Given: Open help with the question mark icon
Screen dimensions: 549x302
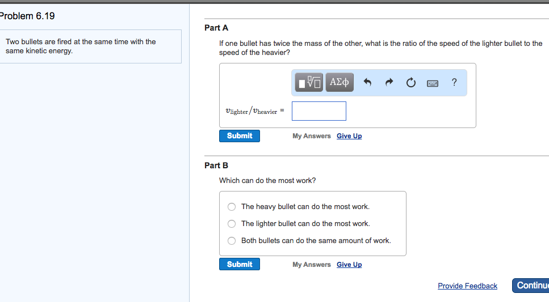Looking at the screenshot, I should (454, 83).
